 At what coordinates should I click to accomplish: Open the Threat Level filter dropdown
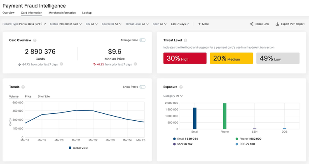pos(137,24)
